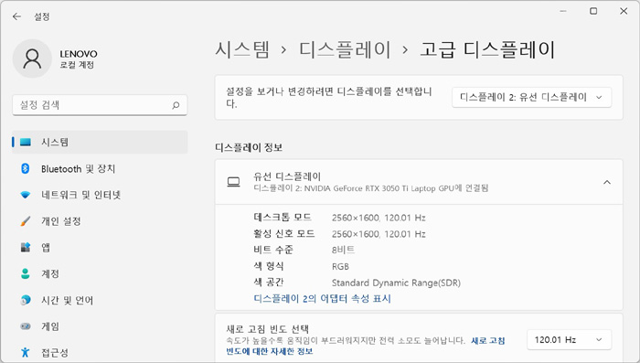The image size is (640, 363).
Task: Open the 디스플레이 2: 유선 디스플레이 dropdown
Action: tap(531, 97)
